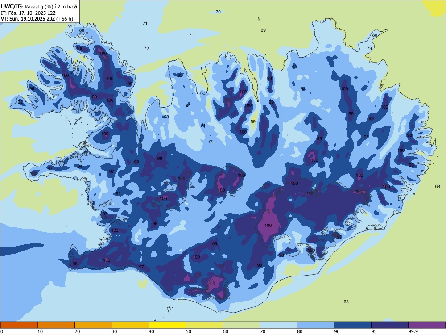Select the '88' value in the Westfjords
The width and height of the screenshot is (446, 335).
(x=82, y=30)
